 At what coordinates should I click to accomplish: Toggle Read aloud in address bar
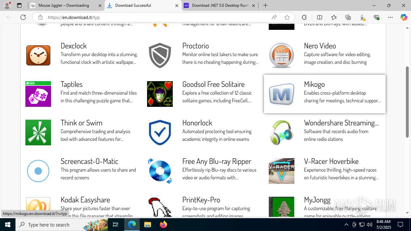(x=274, y=17)
